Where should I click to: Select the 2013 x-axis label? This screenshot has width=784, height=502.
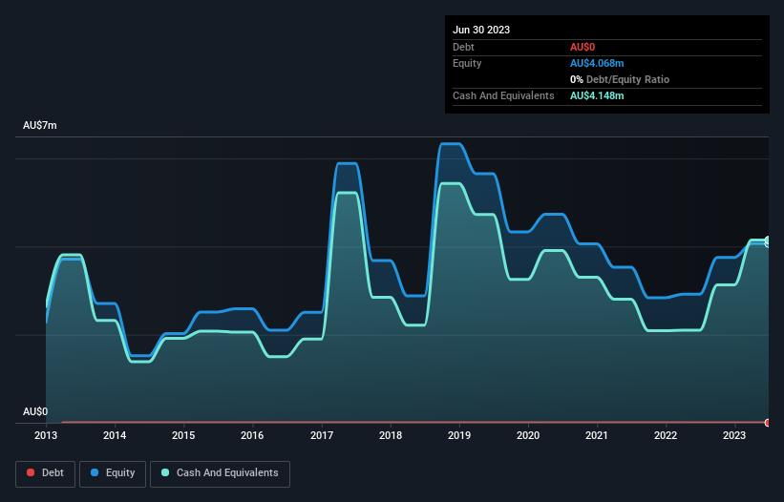[46, 435]
